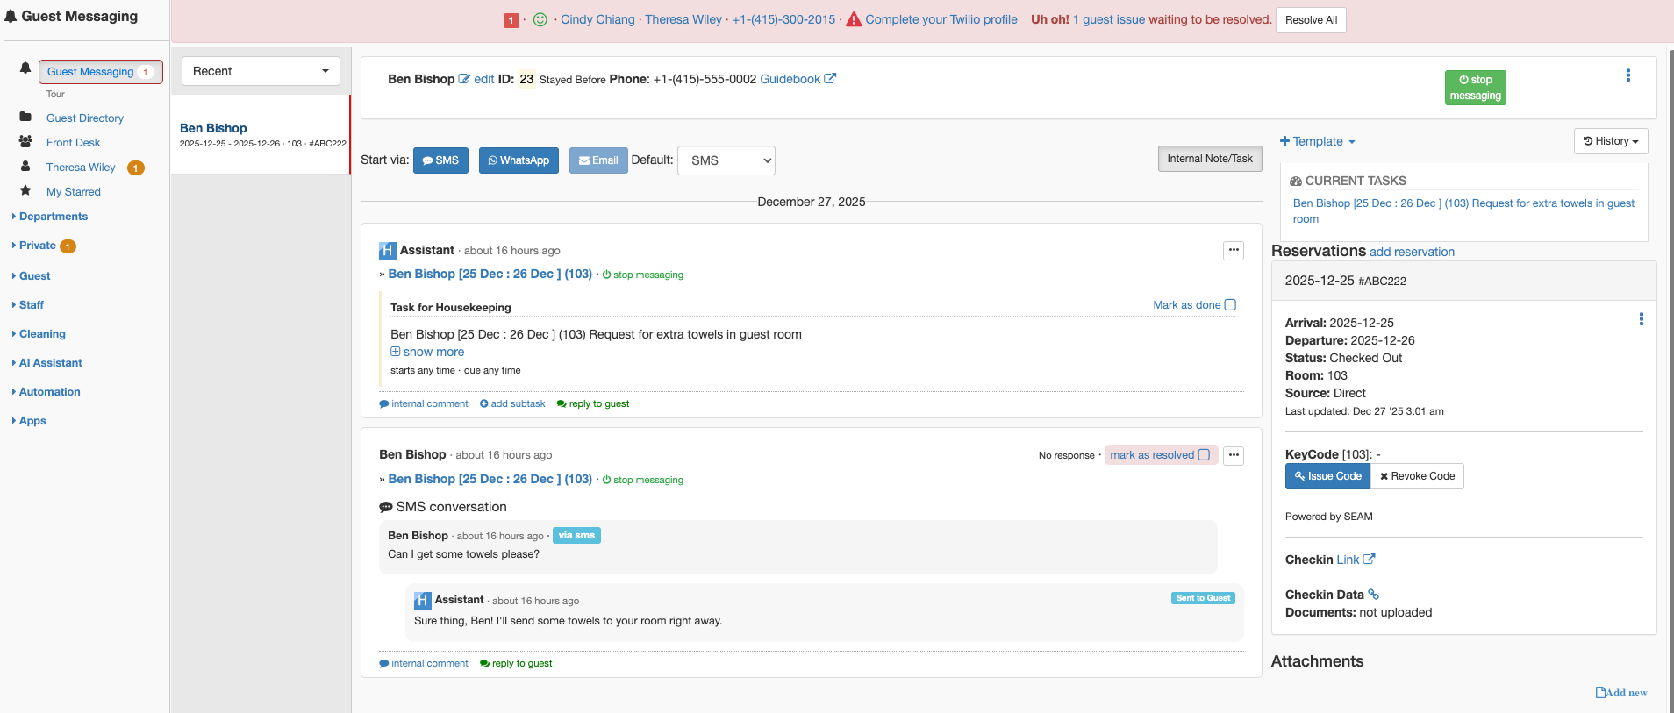Open vertical dots menu in guest header
The image size is (1674, 713).
coord(1628,75)
